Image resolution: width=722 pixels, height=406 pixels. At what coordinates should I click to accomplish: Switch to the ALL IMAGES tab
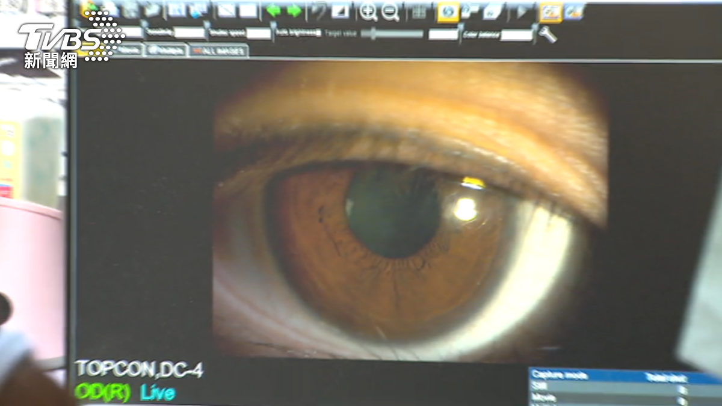[x=219, y=52]
